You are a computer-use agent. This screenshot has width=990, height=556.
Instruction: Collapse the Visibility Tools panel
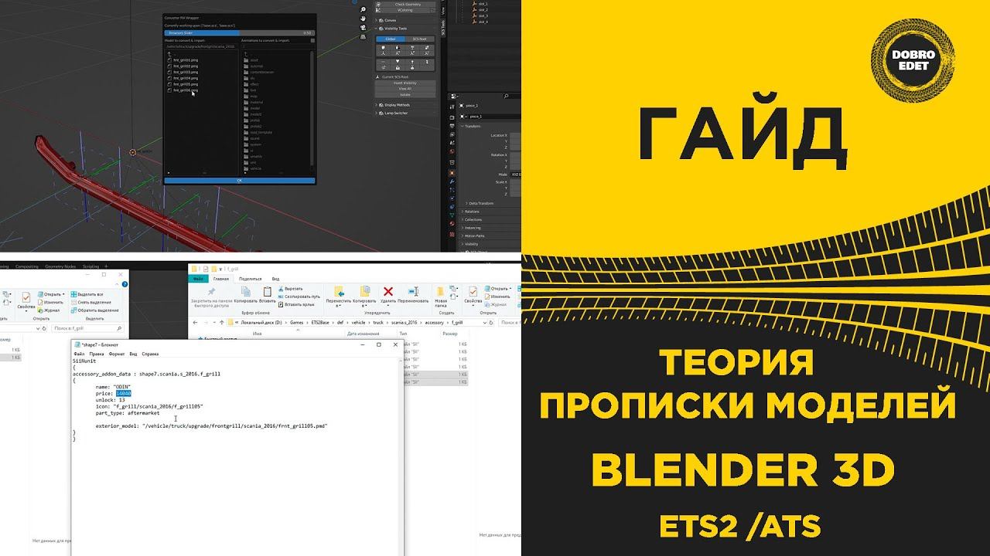point(398,29)
